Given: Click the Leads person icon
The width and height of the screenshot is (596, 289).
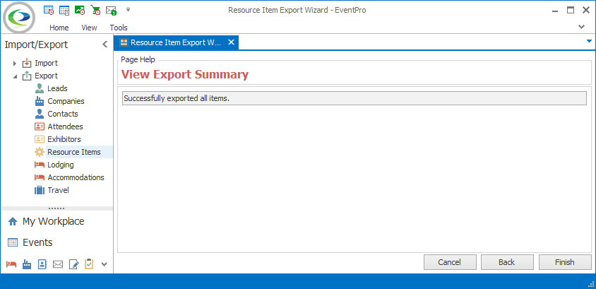Looking at the screenshot, I should 40,88.
